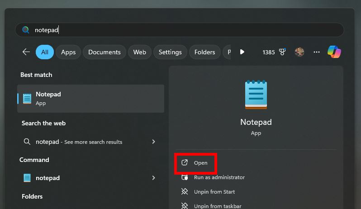Select the All filter tab
This screenshot has width=361, height=209.
click(x=45, y=52)
